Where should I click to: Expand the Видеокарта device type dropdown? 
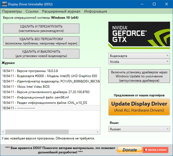(139, 56)
